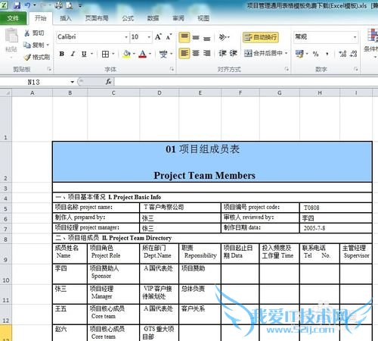This screenshot has height=341, width=378.
Task: Select column D header
Action: 160,93
